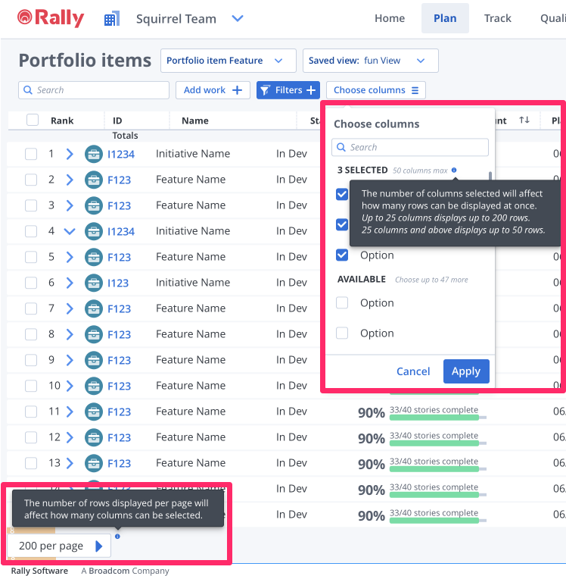The height and width of the screenshot is (576, 566).
Task: Open I123 link in row 6
Action: tap(118, 283)
